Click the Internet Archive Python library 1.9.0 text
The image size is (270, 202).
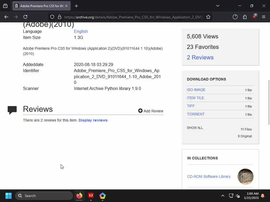108,88
